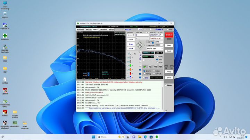Click the jump-to-end playback button

(160, 67)
